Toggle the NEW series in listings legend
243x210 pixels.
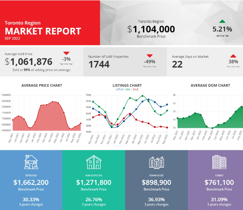127,89
